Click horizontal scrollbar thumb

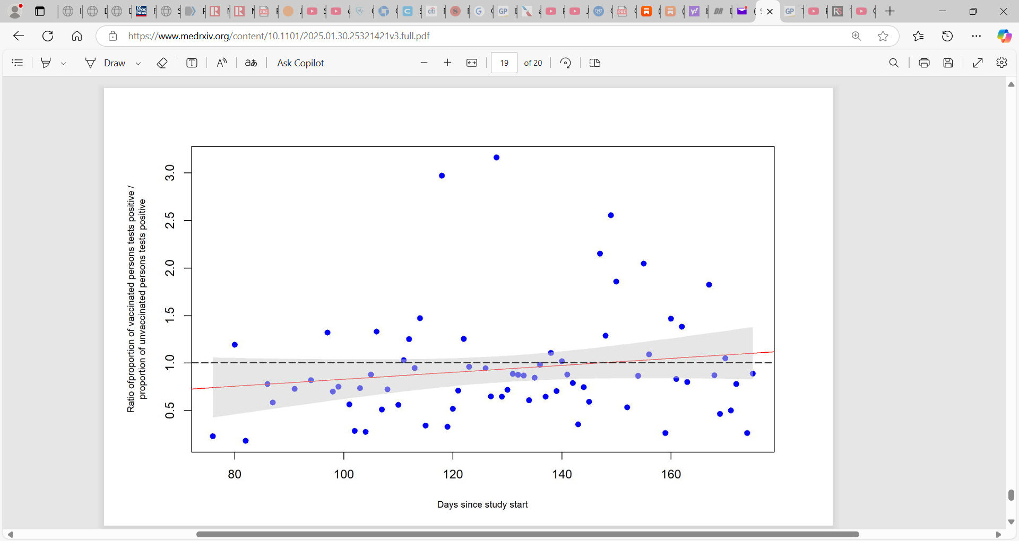[x=528, y=534]
